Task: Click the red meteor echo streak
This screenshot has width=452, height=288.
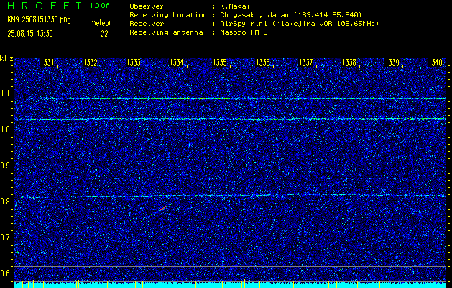Action: [x=163, y=207]
